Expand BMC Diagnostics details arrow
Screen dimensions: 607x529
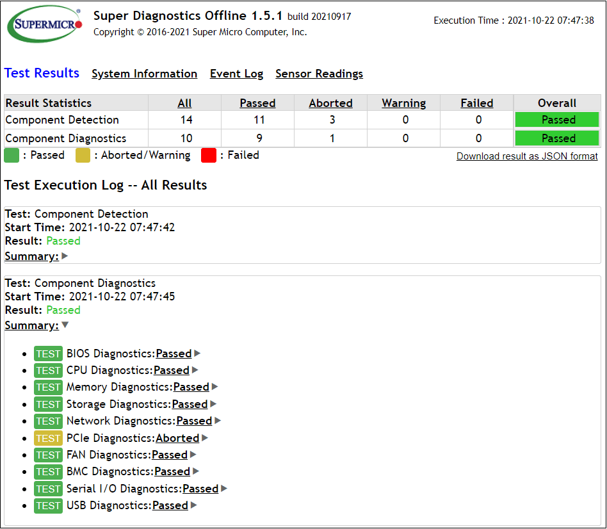pos(196,471)
